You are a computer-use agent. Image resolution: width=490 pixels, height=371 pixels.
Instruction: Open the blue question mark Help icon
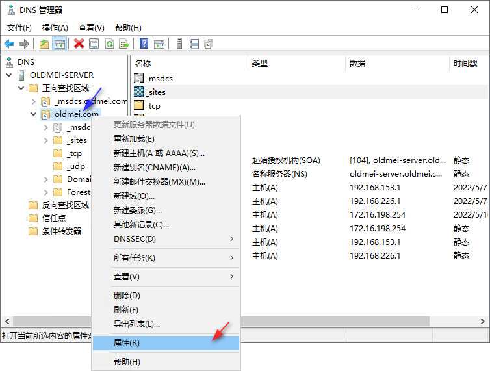click(x=144, y=44)
